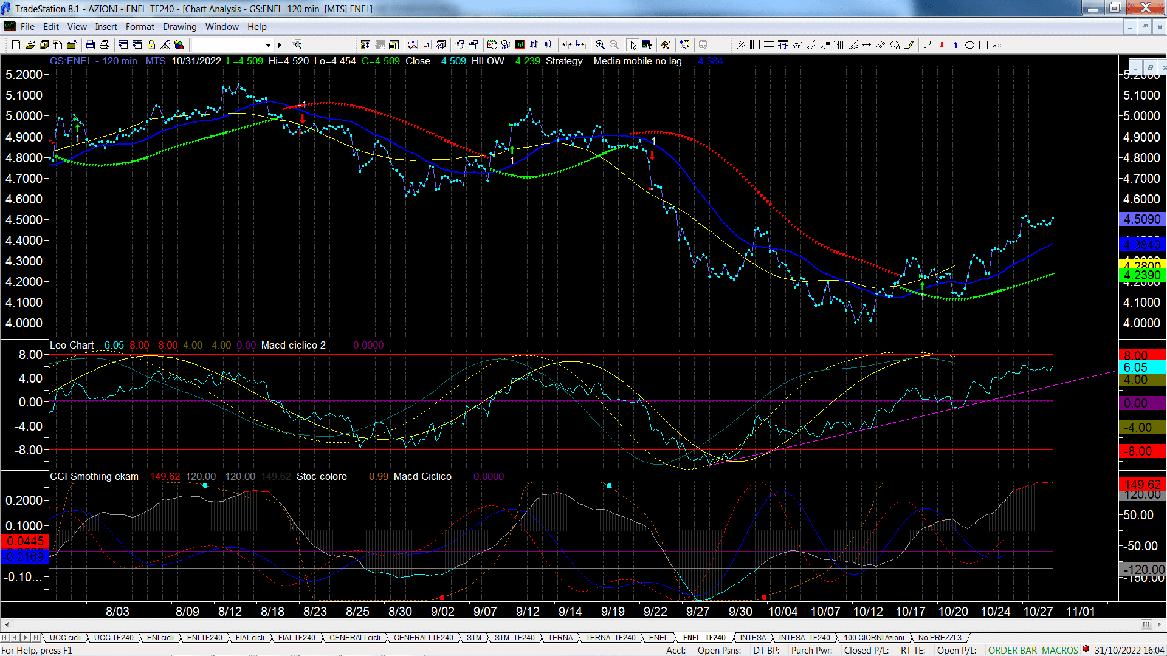1167x656 pixels.
Task: Insert a red down arrow marker
Action: point(942,45)
